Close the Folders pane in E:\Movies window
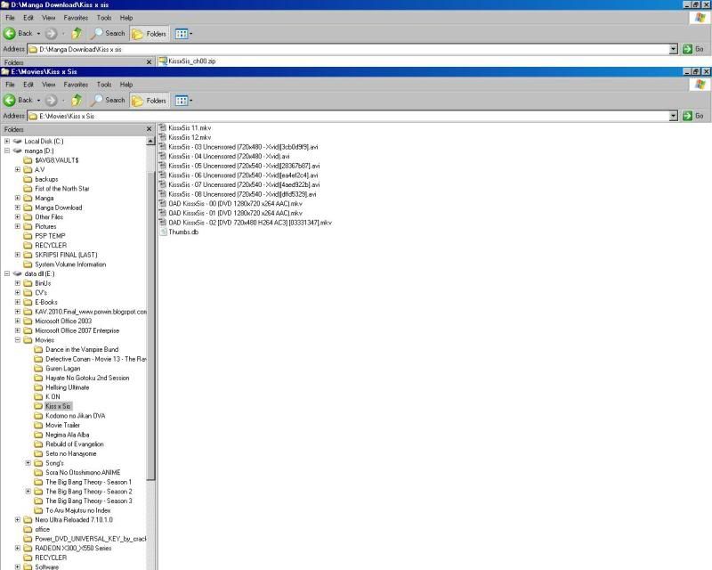Viewport: 712px width, 570px height. 149,129
